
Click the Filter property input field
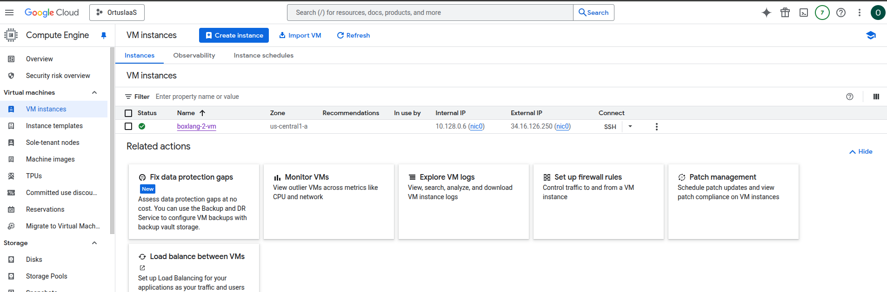click(498, 97)
